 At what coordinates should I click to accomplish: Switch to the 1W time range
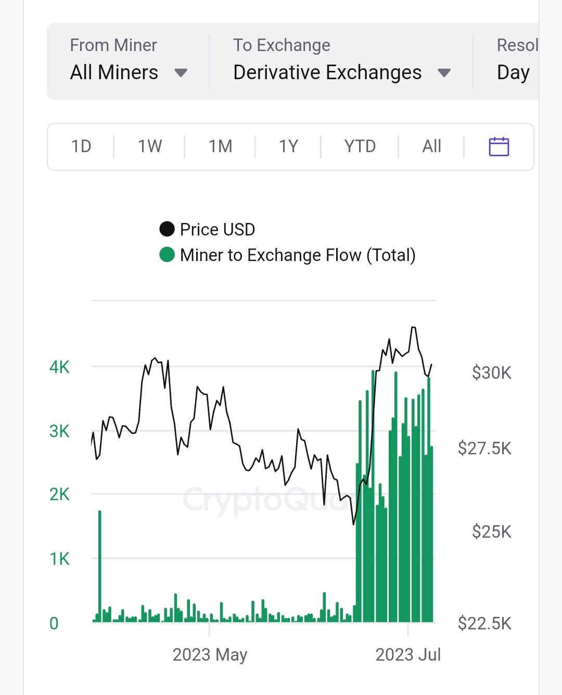pyautogui.click(x=150, y=146)
